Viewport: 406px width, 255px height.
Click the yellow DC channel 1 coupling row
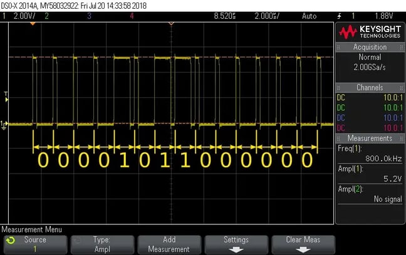point(370,98)
